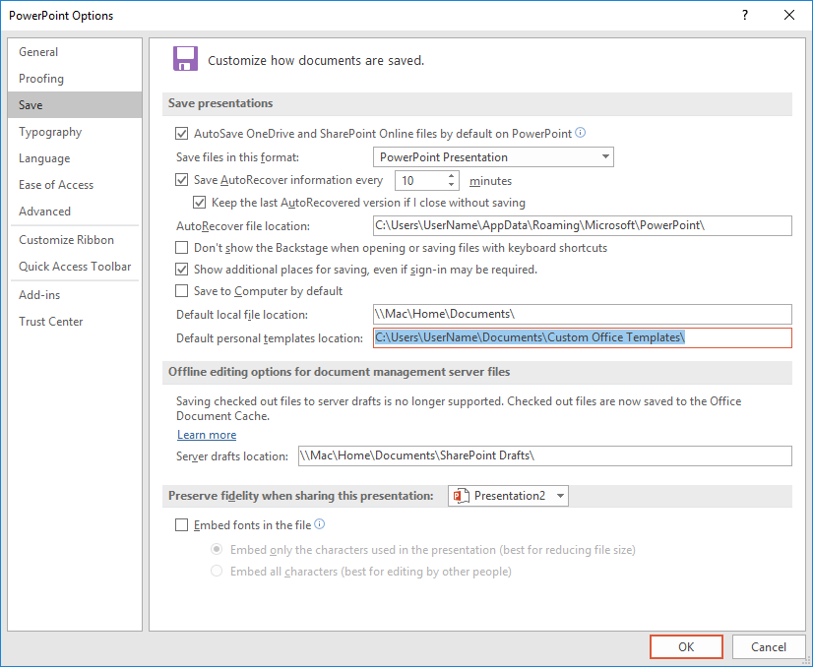
Task: Click the Cancel button
Action: [769, 646]
